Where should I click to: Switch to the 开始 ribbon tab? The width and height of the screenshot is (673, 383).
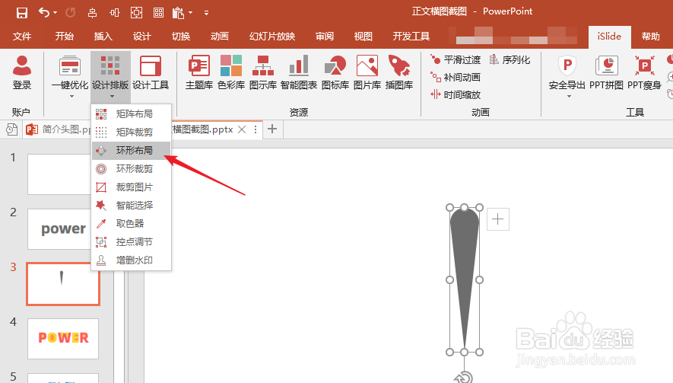(x=65, y=37)
